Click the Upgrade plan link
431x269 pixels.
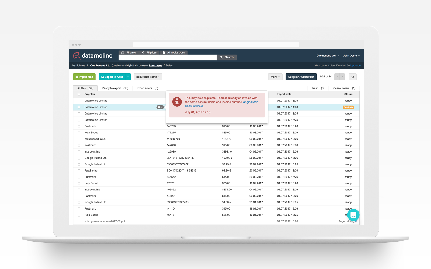pyautogui.click(x=356, y=65)
